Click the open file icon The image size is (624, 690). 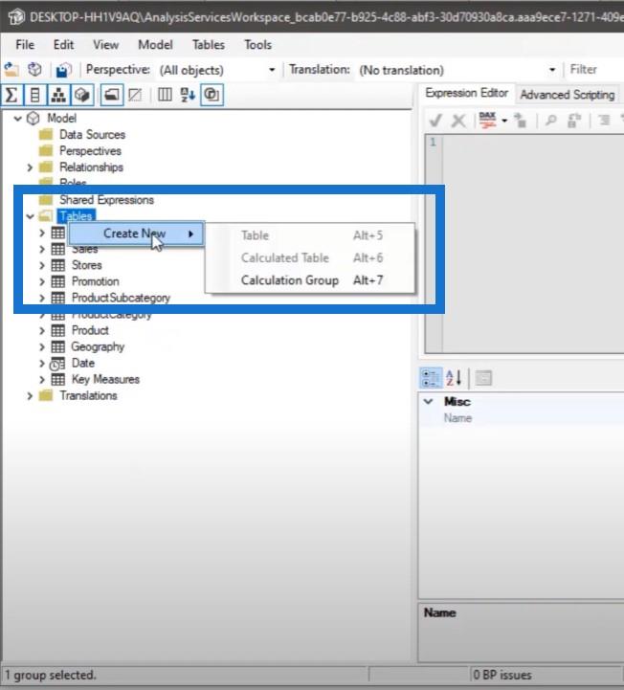click(x=11, y=70)
